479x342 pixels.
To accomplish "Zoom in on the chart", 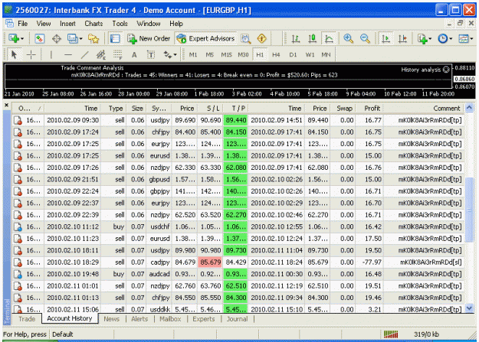I will 348,38.
